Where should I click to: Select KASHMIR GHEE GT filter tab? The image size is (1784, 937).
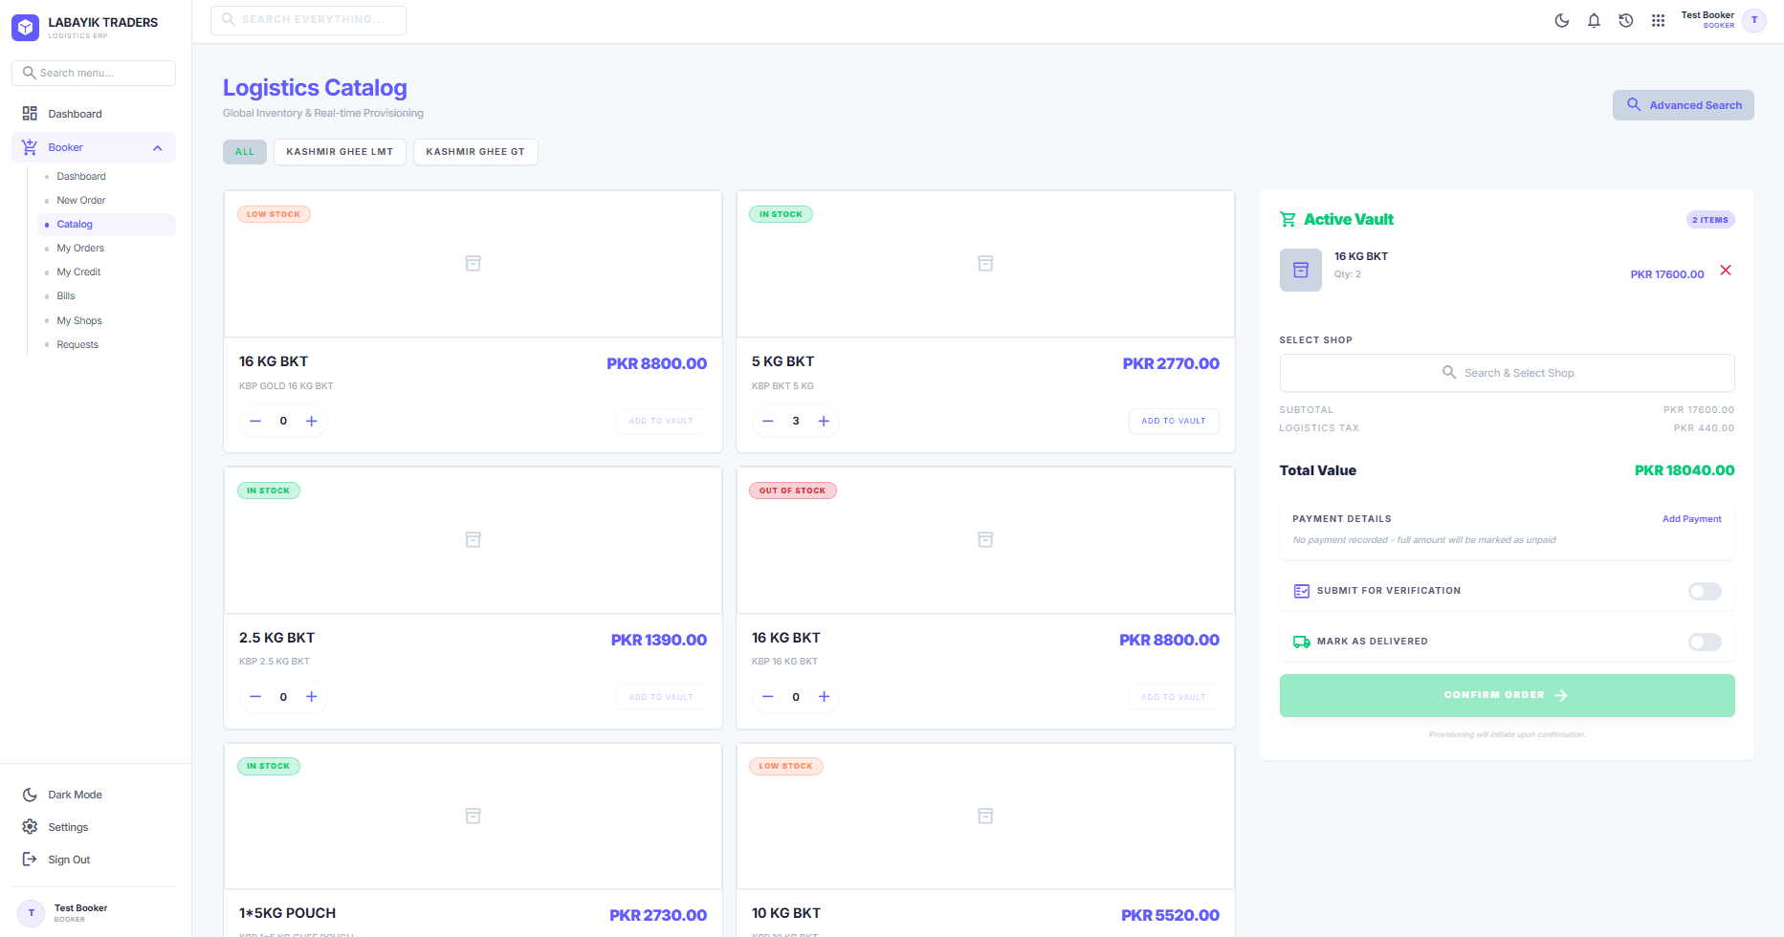tap(475, 152)
